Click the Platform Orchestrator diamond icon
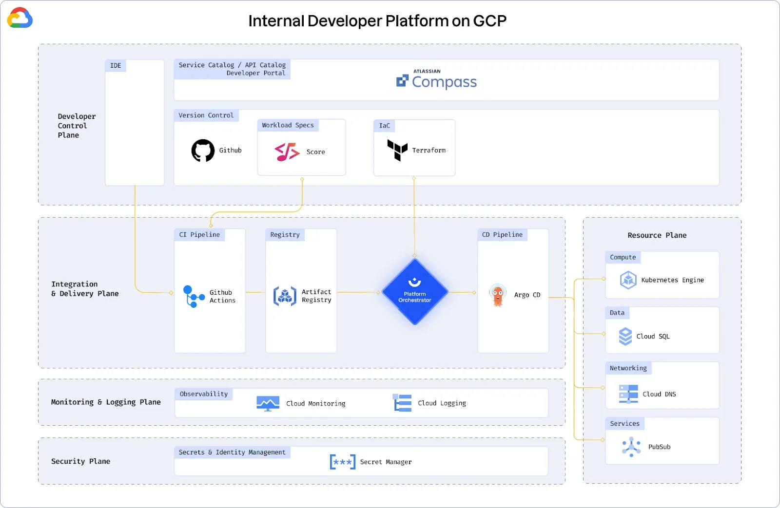The width and height of the screenshot is (780, 508). coord(414,293)
